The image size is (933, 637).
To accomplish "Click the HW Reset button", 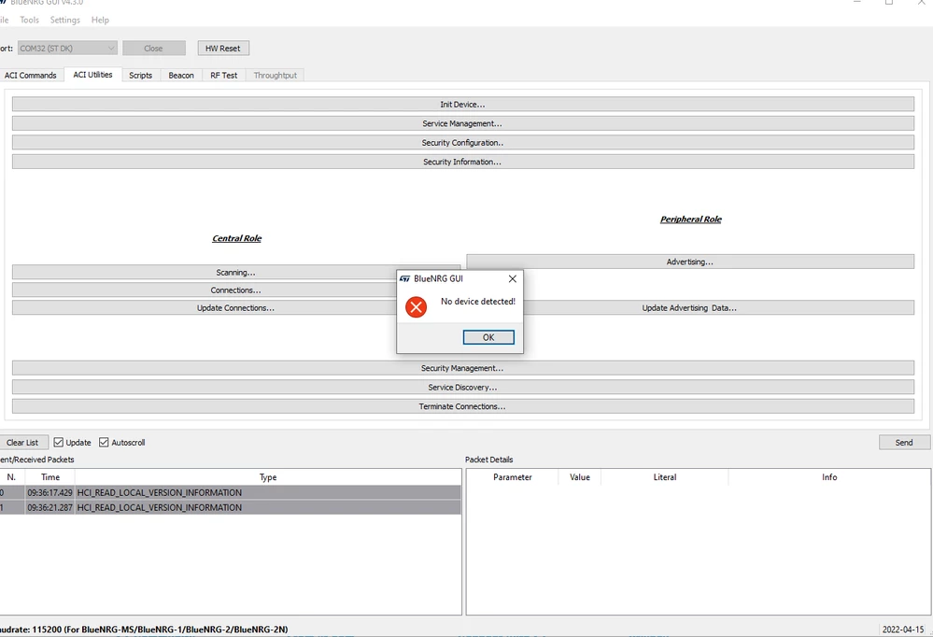I will (223, 49).
